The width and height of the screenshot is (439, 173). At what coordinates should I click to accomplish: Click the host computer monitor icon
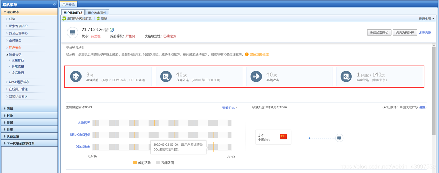(73, 33)
